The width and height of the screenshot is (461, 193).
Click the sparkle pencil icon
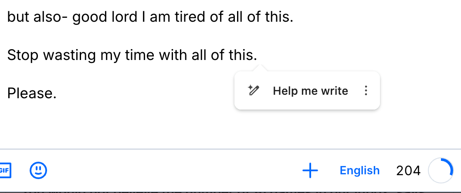[x=254, y=90]
